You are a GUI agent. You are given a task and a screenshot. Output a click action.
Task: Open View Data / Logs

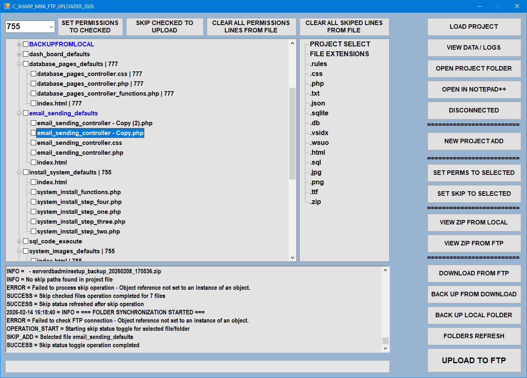point(474,48)
